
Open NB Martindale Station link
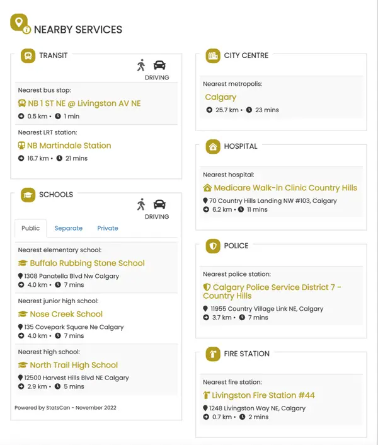click(x=69, y=146)
